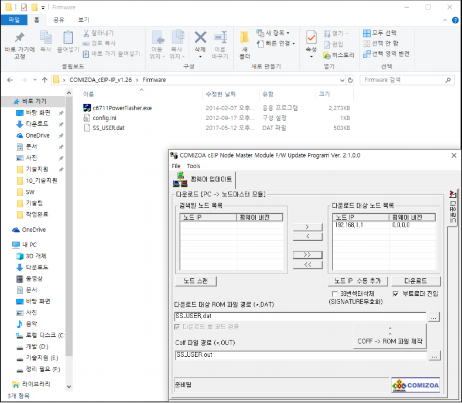
Task: Enable the 33번섹터삭제 checkbox
Action: pos(336,293)
